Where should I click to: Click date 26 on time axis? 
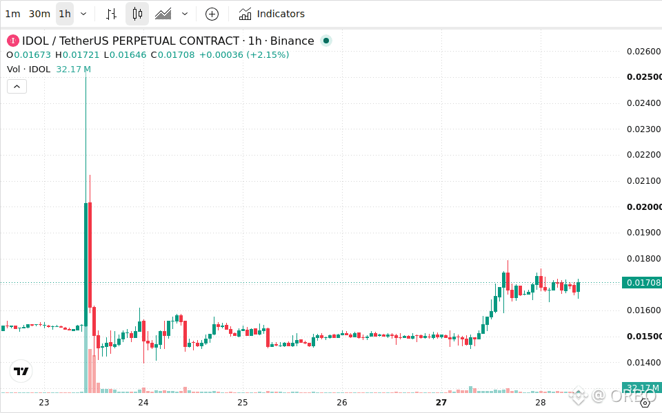pos(342,403)
